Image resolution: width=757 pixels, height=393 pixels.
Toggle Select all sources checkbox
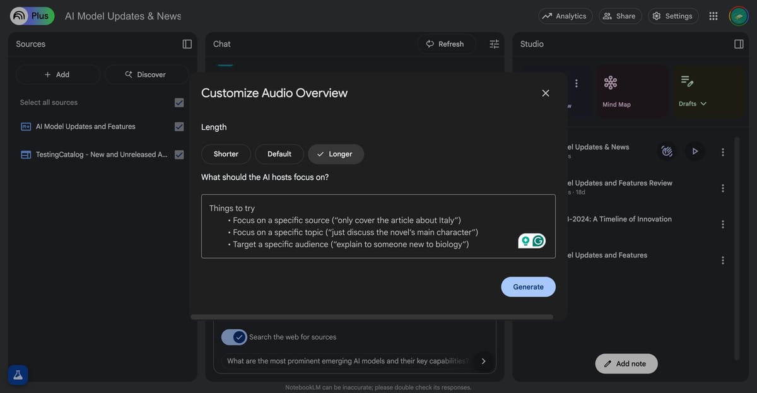click(179, 103)
